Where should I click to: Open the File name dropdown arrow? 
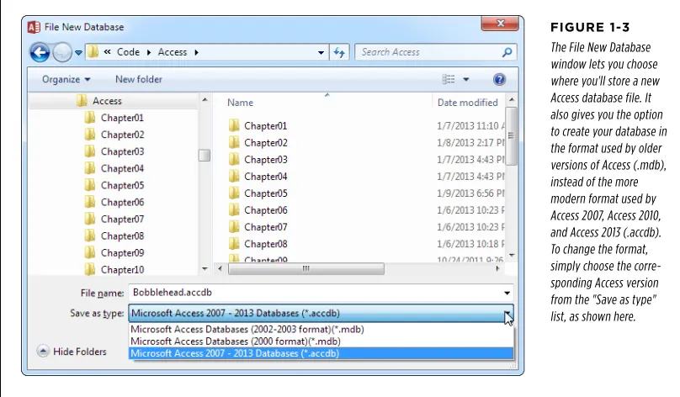507,293
